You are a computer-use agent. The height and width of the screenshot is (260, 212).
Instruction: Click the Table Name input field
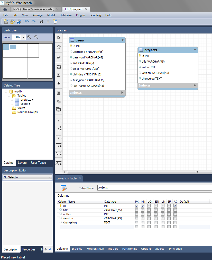point(155,188)
